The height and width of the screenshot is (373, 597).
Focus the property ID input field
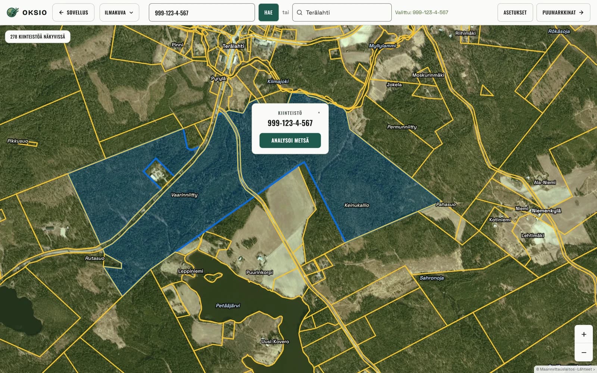tap(201, 12)
